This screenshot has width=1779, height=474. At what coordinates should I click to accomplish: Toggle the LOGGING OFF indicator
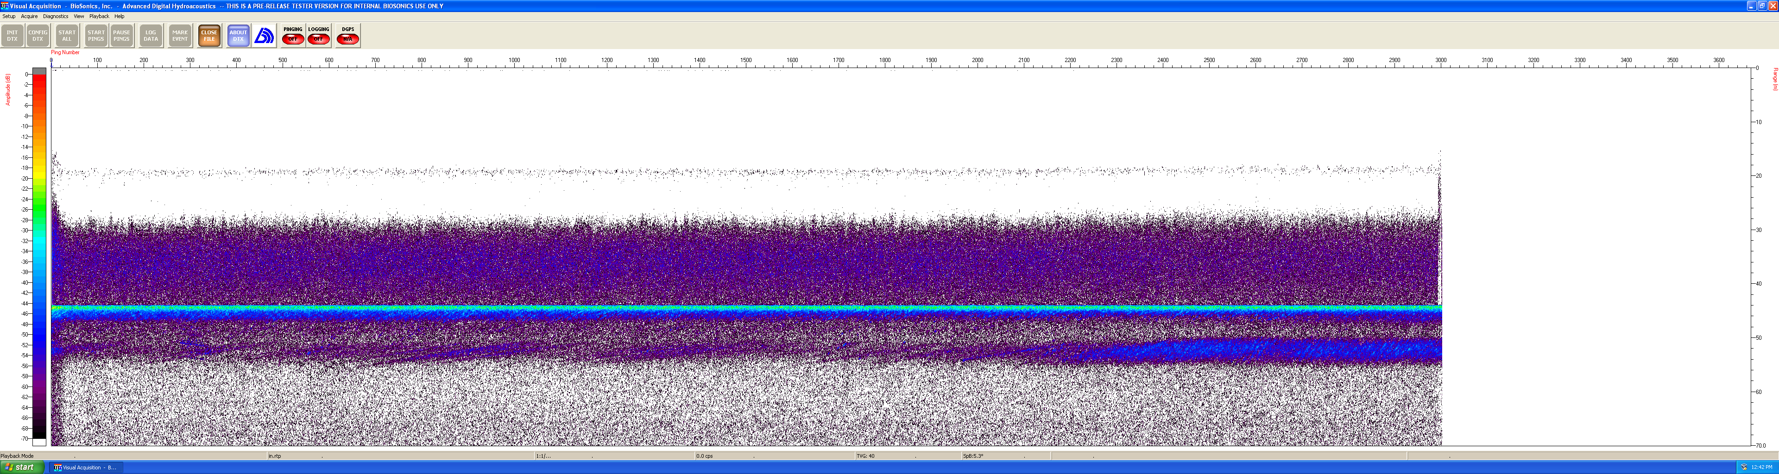[318, 35]
